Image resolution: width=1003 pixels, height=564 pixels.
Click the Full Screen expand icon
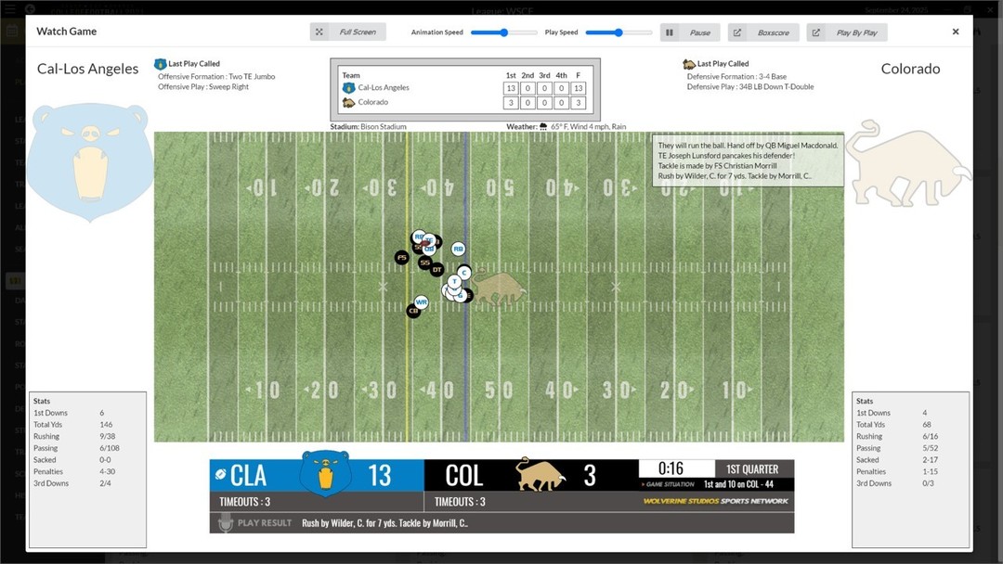click(x=319, y=32)
